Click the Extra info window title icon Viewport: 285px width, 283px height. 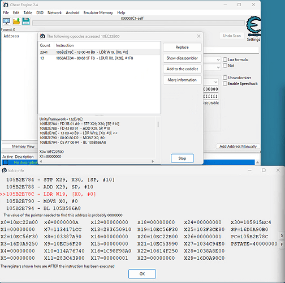tap(4, 170)
